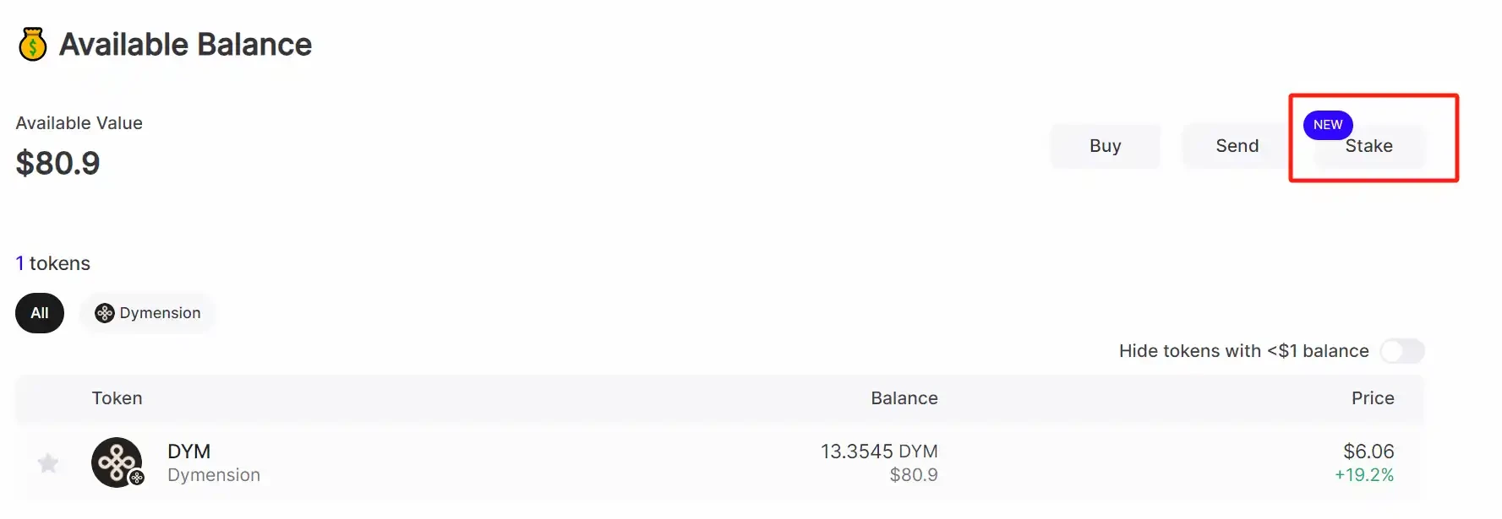Favorite DYM with the star icon
This screenshot has height=519, width=1502.
tap(48, 462)
